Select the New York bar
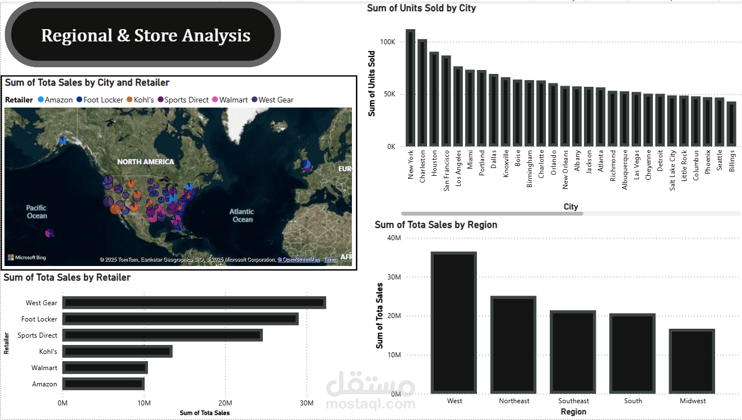Image resolution: width=742 pixels, height=420 pixels. [x=410, y=88]
